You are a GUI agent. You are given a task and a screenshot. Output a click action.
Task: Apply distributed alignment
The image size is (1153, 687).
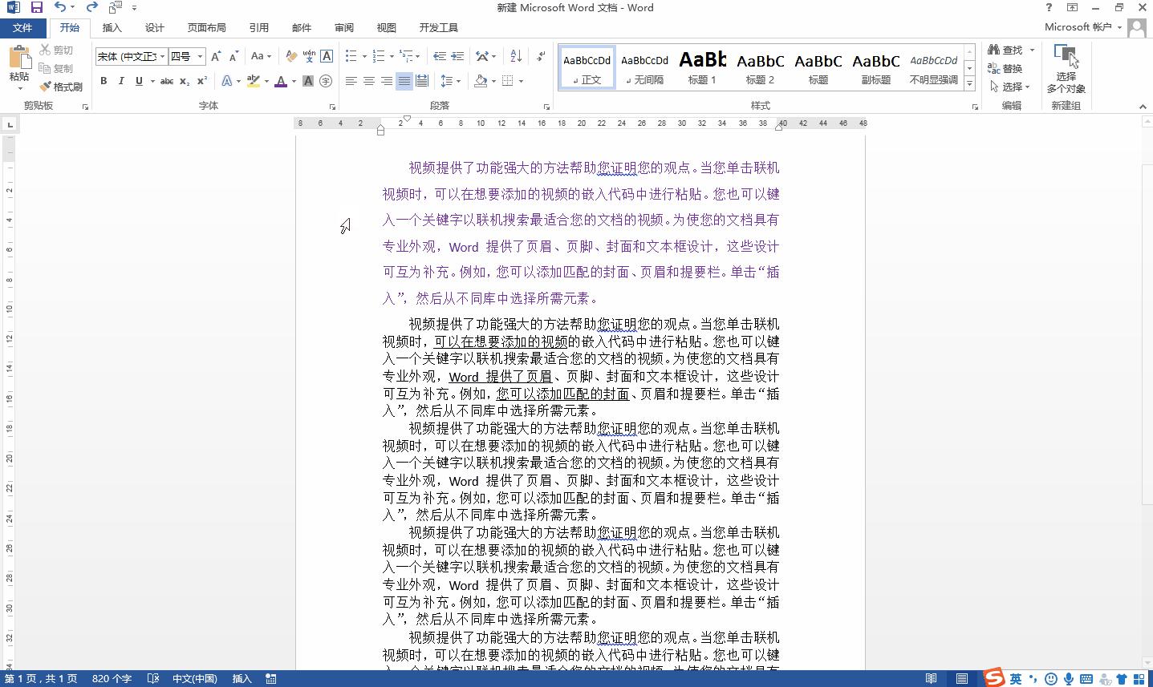tap(422, 81)
